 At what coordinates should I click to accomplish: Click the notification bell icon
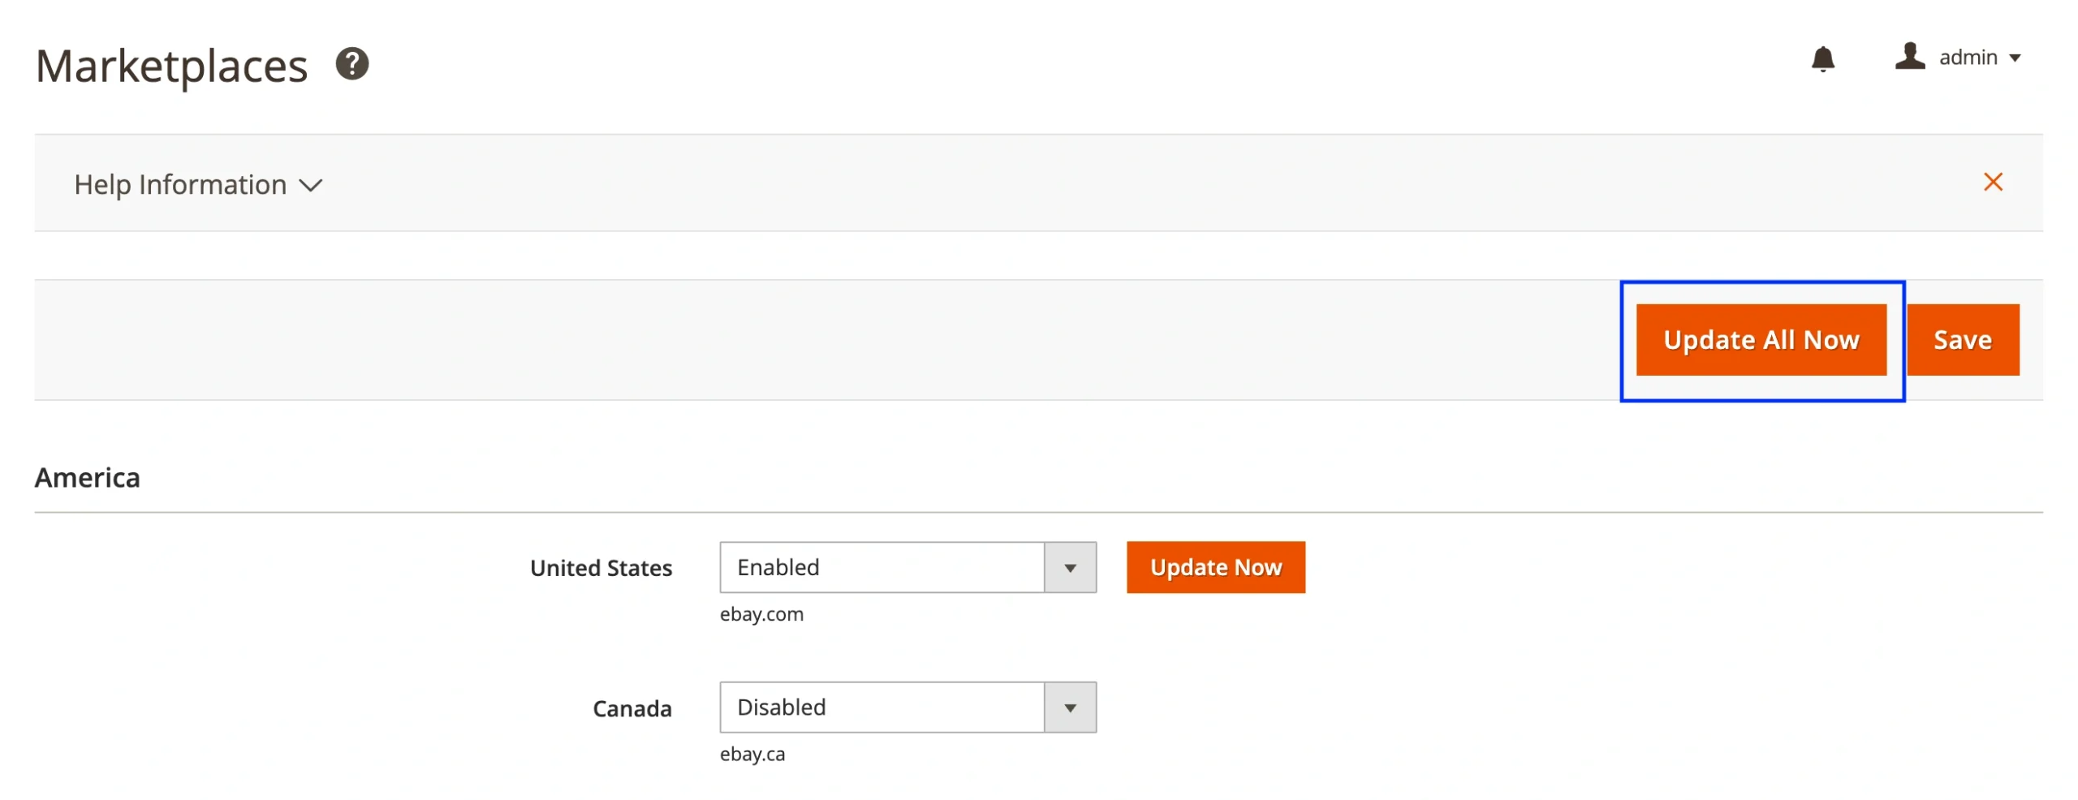tap(1823, 58)
